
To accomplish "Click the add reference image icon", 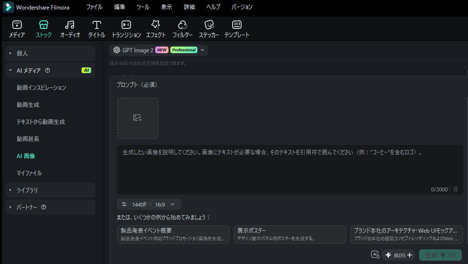I will tap(137, 118).
